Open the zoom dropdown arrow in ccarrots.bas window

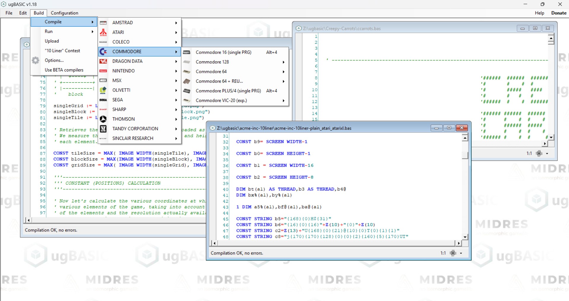tap(547, 153)
